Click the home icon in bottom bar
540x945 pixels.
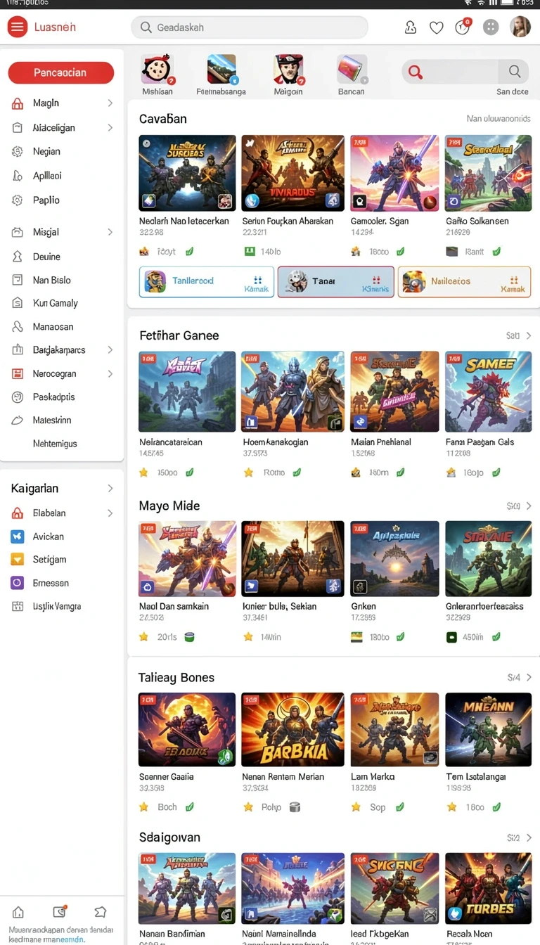[18, 912]
